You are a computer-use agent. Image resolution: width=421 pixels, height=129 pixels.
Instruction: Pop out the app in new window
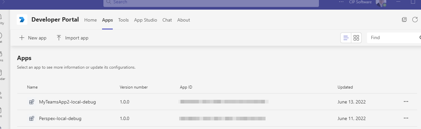[404, 20]
